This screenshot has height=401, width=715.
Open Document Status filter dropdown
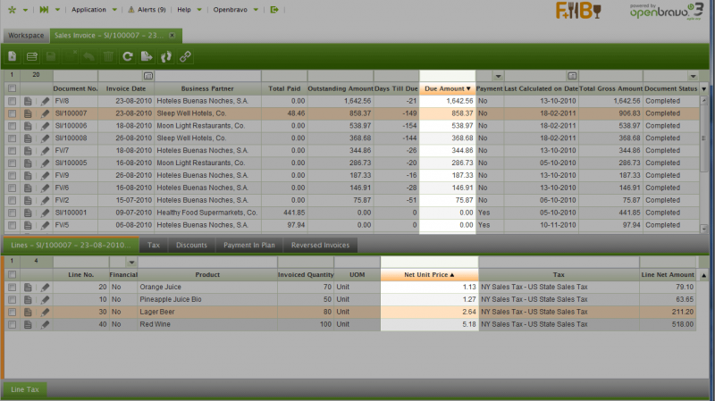coord(694,77)
